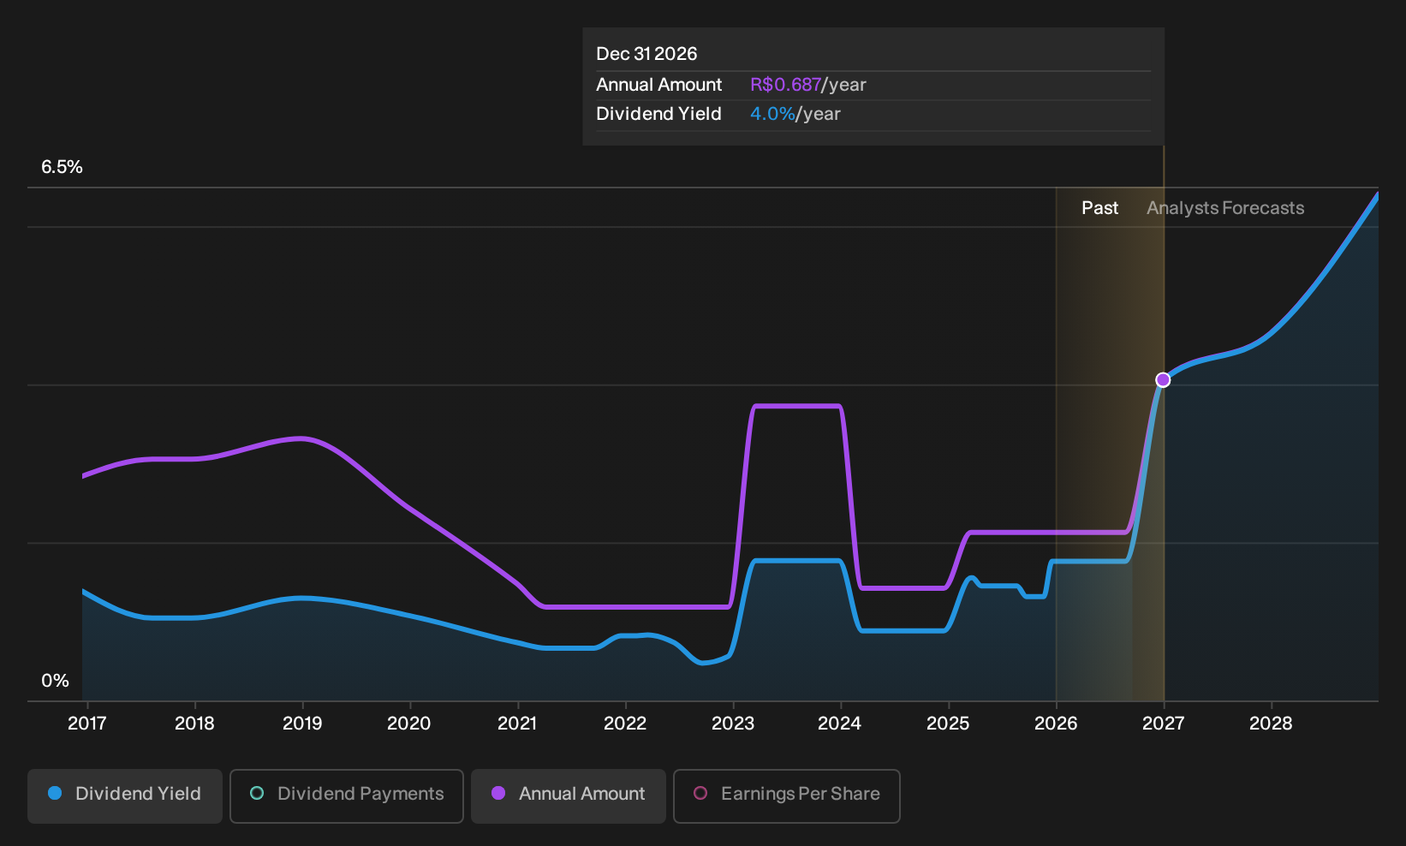Click the Annual Amount tooltip row label
Screen dimensions: 1406x846
[659, 85]
